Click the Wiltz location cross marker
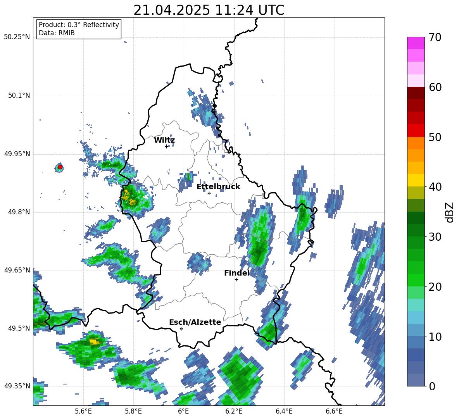 166,147
